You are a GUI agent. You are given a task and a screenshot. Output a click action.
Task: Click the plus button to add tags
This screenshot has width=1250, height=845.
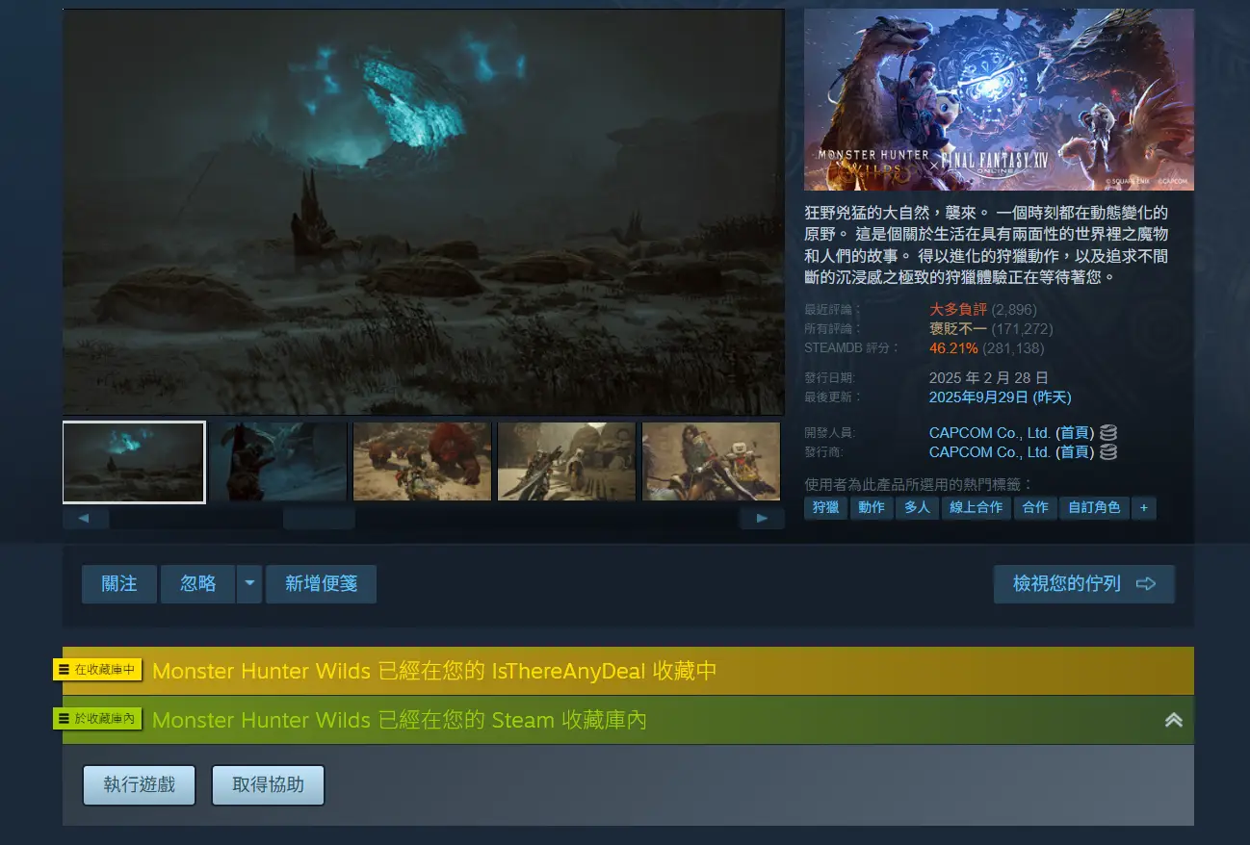click(x=1144, y=507)
